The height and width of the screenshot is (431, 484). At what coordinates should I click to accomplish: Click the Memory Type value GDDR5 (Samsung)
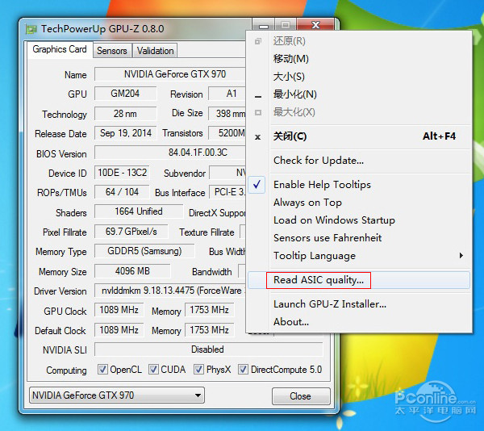point(144,251)
